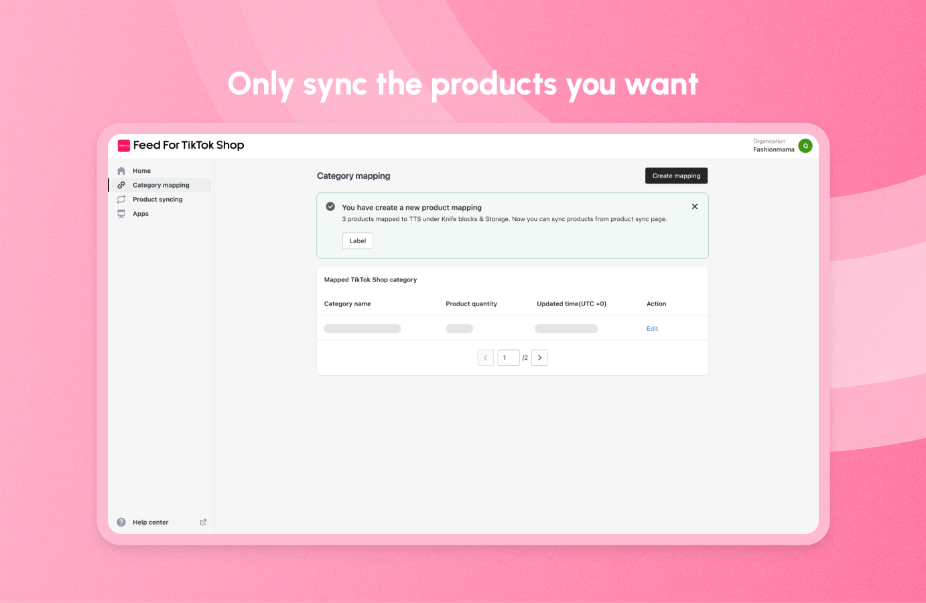Click the Category name column header
Viewport: 926px width, 603px height.
(348, 304)
